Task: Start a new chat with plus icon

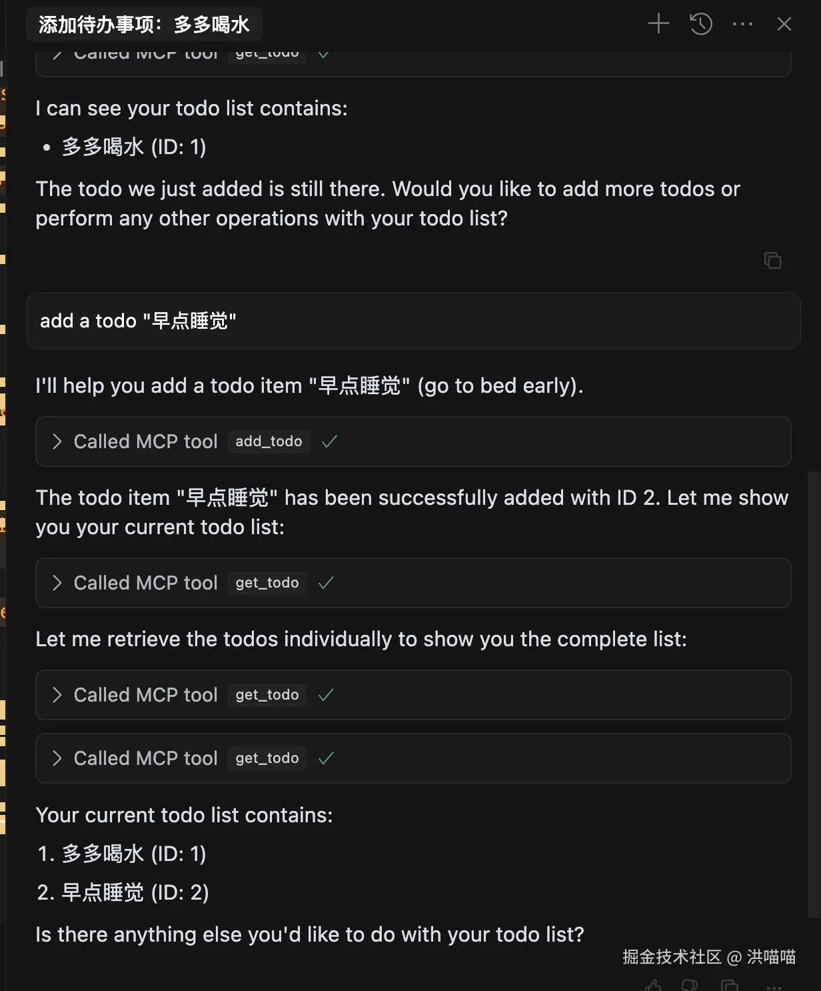Action: coord(658,24)
